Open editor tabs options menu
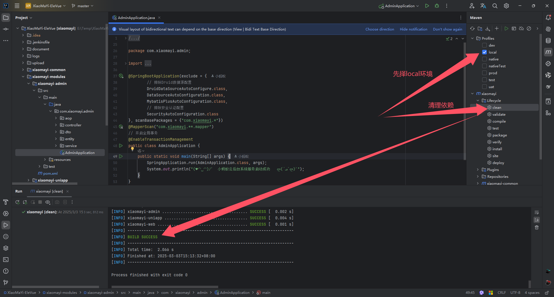Viewport: 554px width, 297px height. point(461,18)
